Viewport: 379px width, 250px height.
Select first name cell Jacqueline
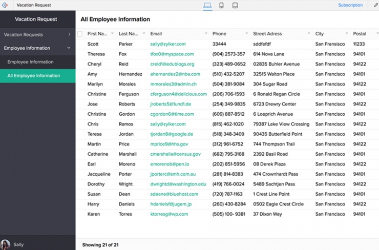tap(99, 174)
